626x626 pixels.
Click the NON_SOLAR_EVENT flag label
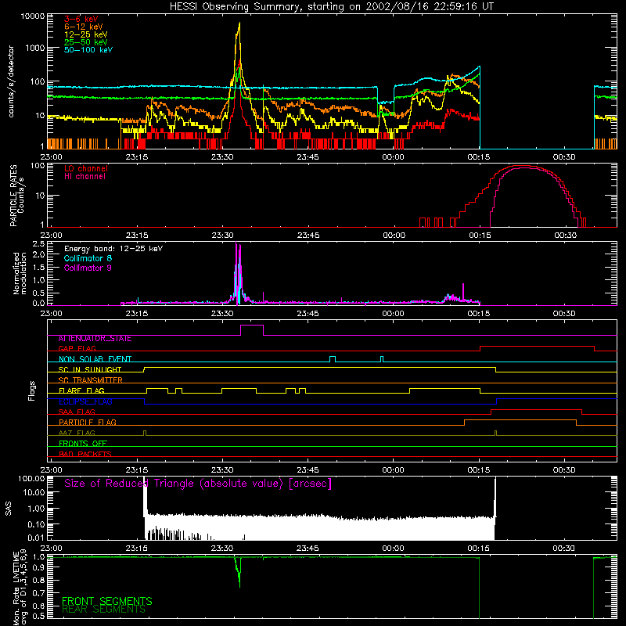tap(95, 359)
